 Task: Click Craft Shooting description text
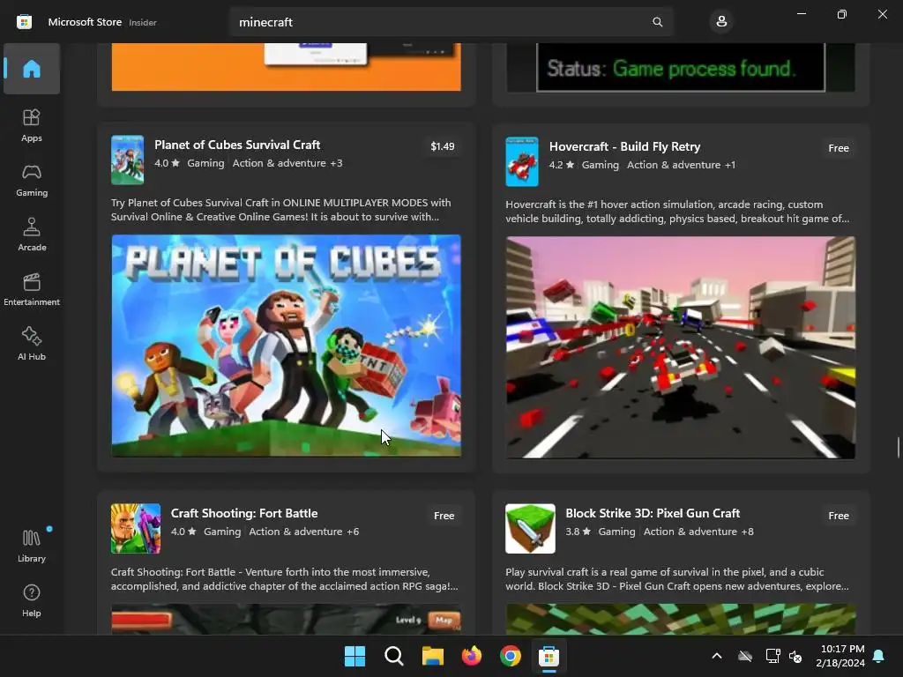point(285,579)
